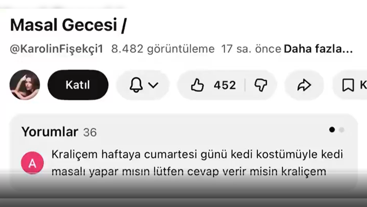
Task: Open the pink 'A' commenter avatar
Action: pos(32,163)
